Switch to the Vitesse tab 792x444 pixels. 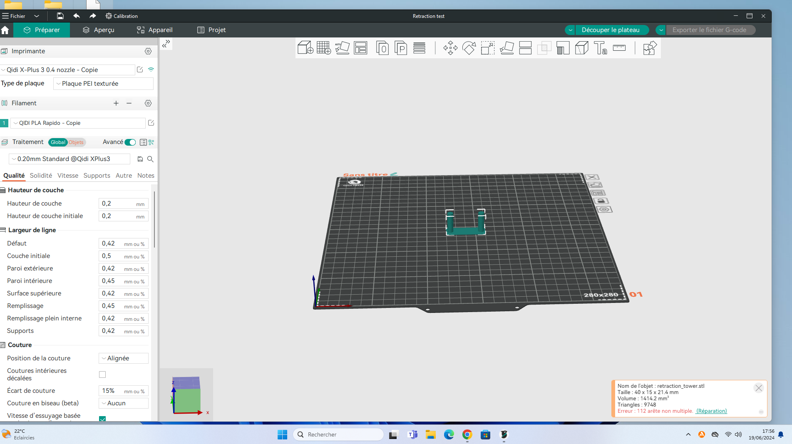tap(68, 176)
